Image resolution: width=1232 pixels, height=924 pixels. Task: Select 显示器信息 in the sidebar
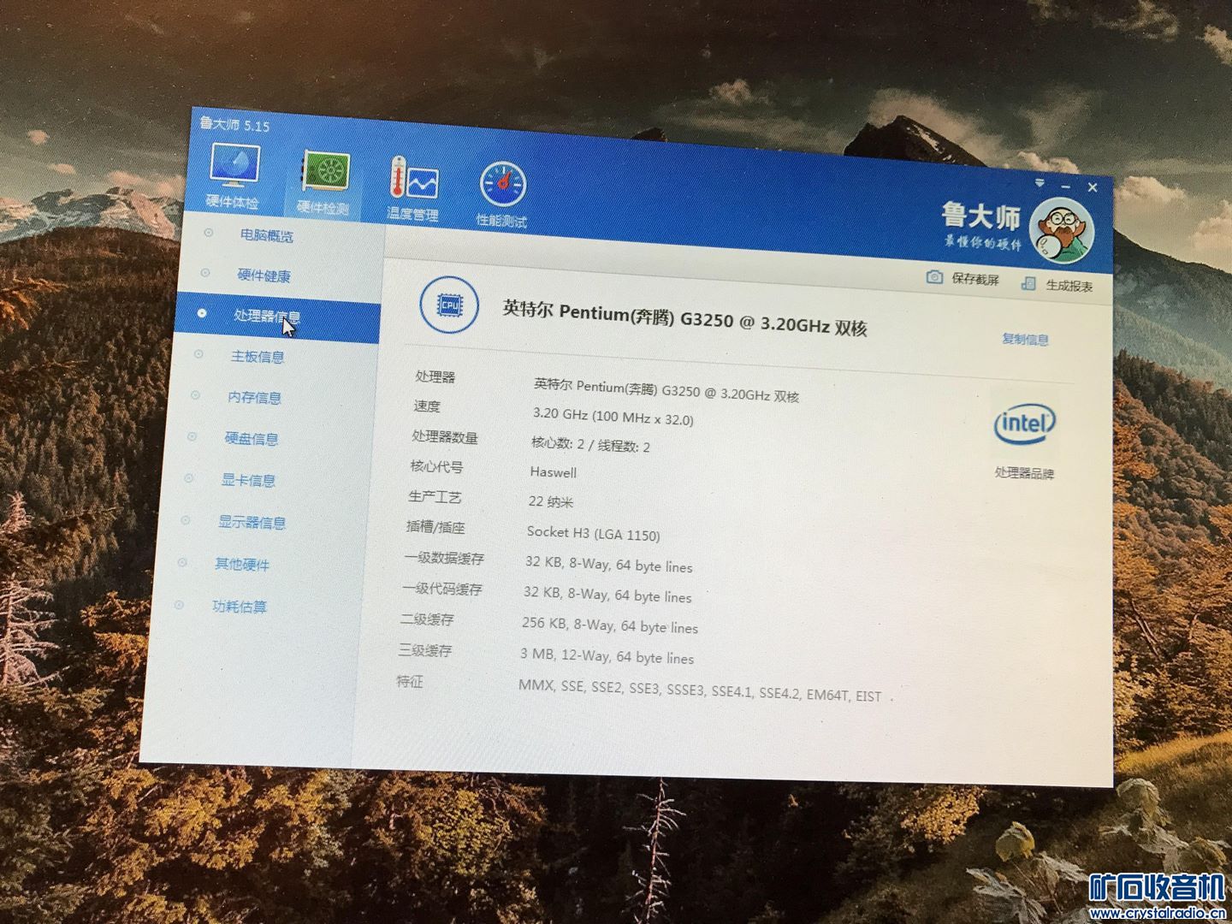[252, 523]
